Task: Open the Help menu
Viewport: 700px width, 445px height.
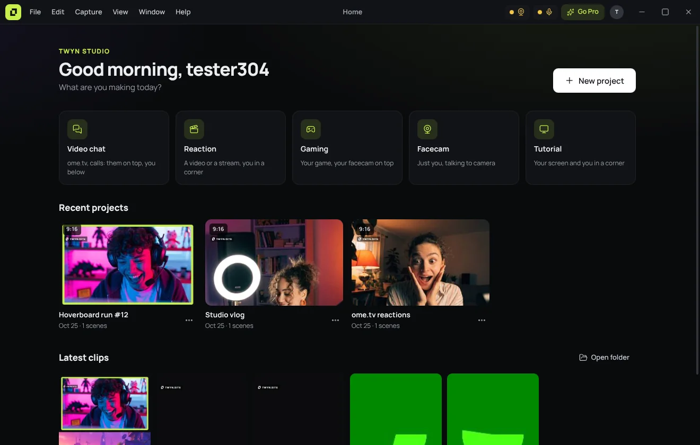Action: click(183, 12)
